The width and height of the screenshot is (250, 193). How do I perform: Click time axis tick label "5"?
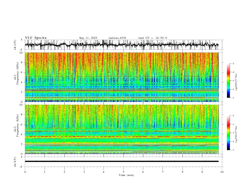(x=123, y=172)
